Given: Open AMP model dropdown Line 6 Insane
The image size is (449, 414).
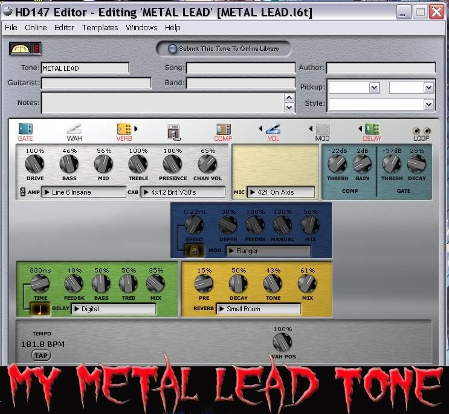Looking at the screenshot, I should coord(83,192).
